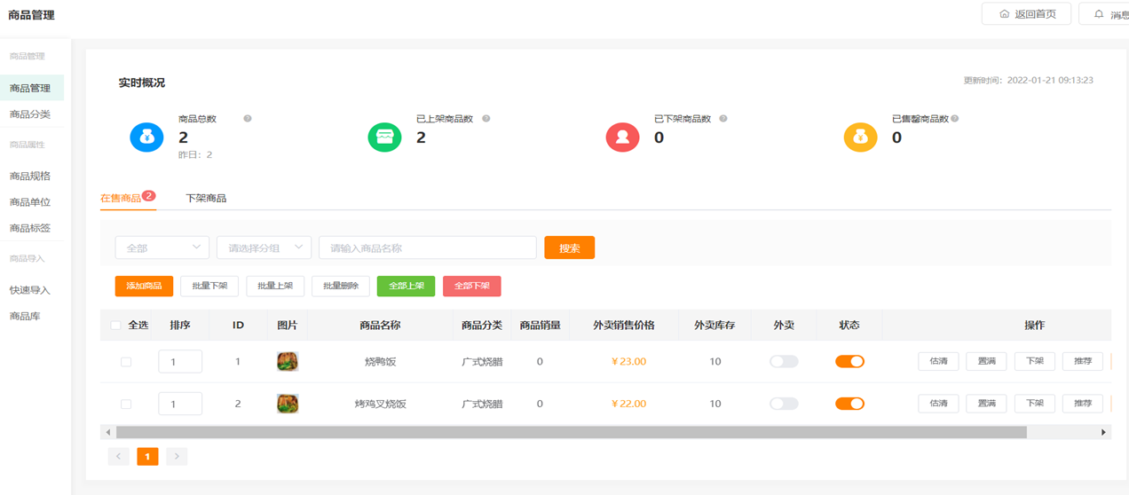Click help icon next to 商品总数
The height and width of the screenshot is (495, 1129).
(x=248, y=119)
